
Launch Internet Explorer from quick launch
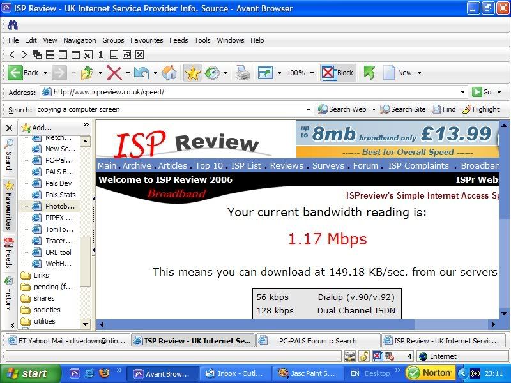(x=89, y=373)
